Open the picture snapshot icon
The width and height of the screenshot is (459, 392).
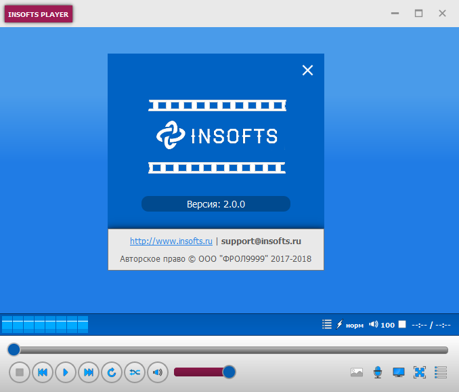click(x=357, y=372)
